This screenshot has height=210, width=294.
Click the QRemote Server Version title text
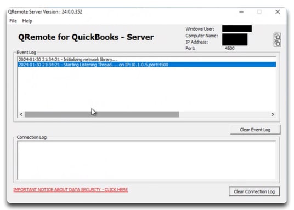coord(45,12)
